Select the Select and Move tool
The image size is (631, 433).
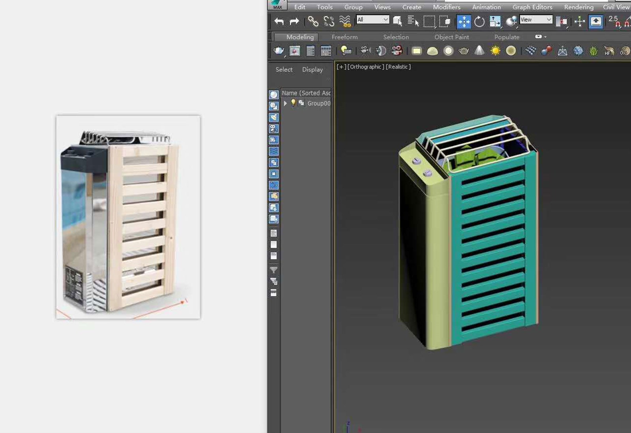(464, 21)
